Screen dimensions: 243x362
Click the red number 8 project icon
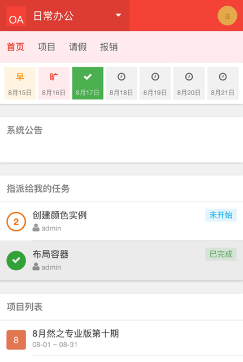coord(16,340)
